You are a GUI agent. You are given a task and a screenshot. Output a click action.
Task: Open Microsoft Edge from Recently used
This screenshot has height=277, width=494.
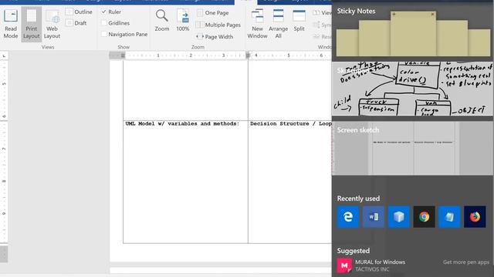click(348, 217)
